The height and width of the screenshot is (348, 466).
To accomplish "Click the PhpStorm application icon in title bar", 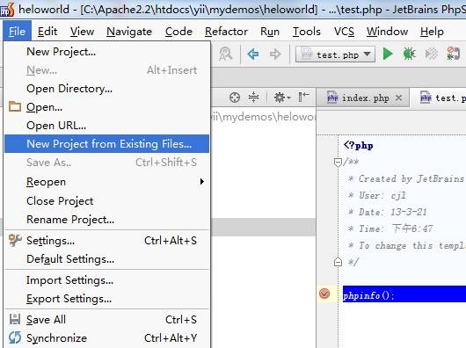I will (x=7, y=10).
